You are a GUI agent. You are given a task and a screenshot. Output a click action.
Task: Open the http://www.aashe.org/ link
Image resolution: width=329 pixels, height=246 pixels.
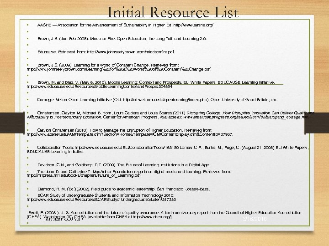coord(193,25)
